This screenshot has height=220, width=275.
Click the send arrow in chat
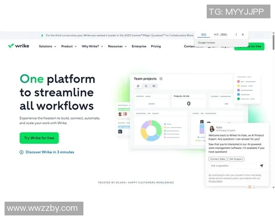pos(261,166)
